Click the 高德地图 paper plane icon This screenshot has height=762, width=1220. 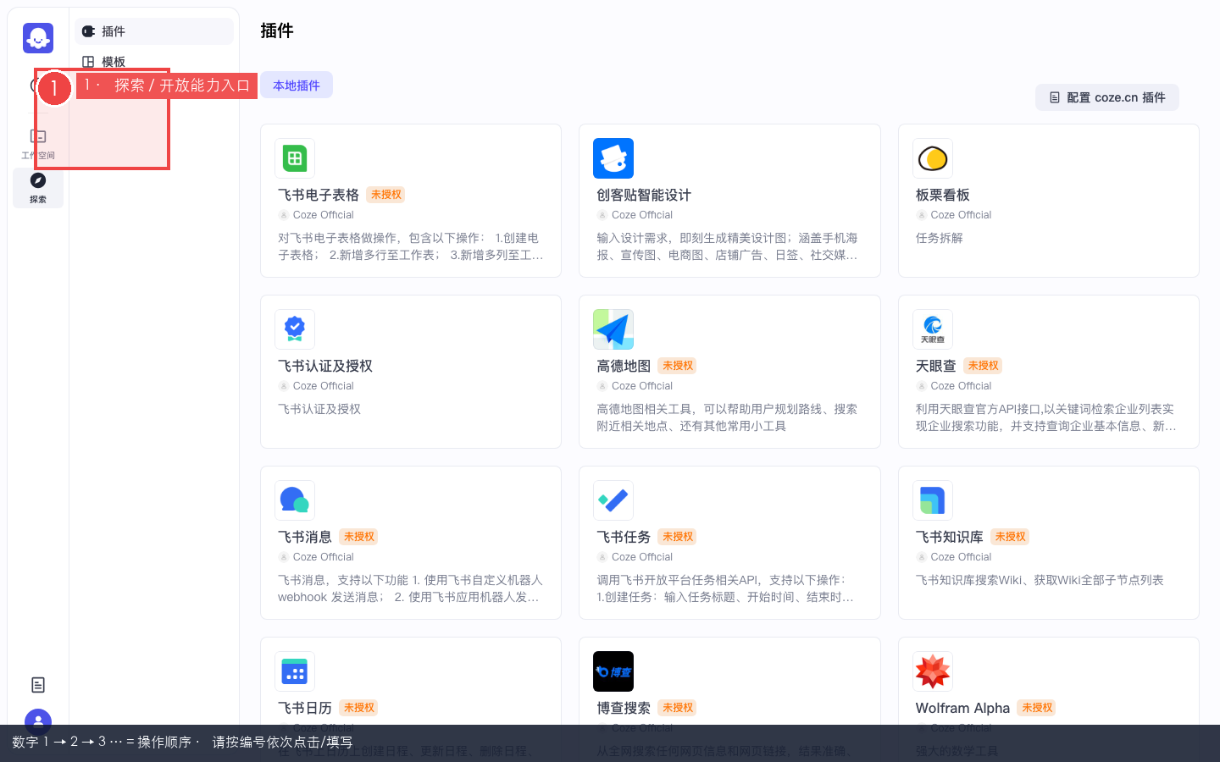pos(613,329)
